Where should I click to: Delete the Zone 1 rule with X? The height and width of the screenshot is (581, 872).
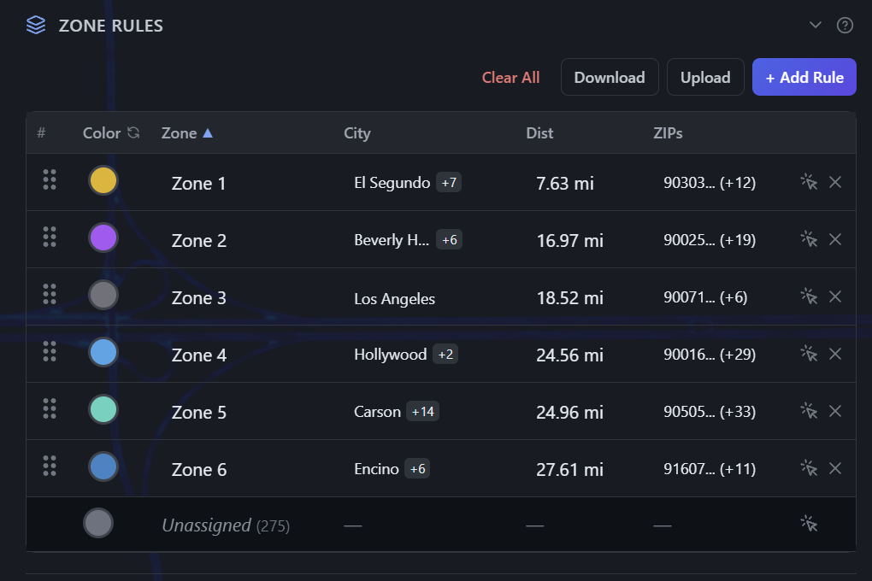coord(835,182)
